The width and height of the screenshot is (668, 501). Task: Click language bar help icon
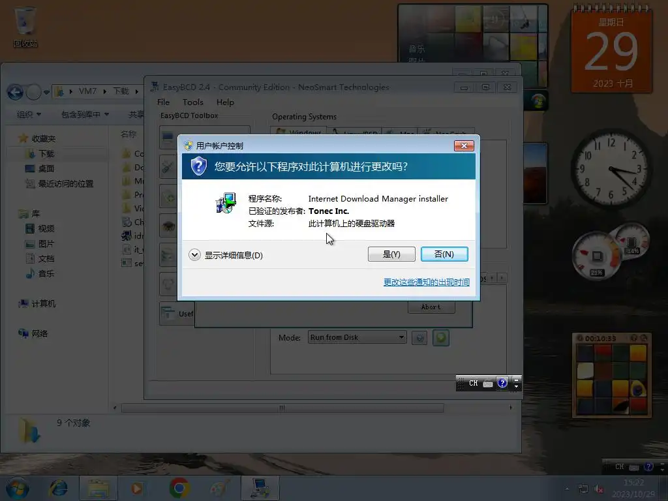[x=502, y=383]
